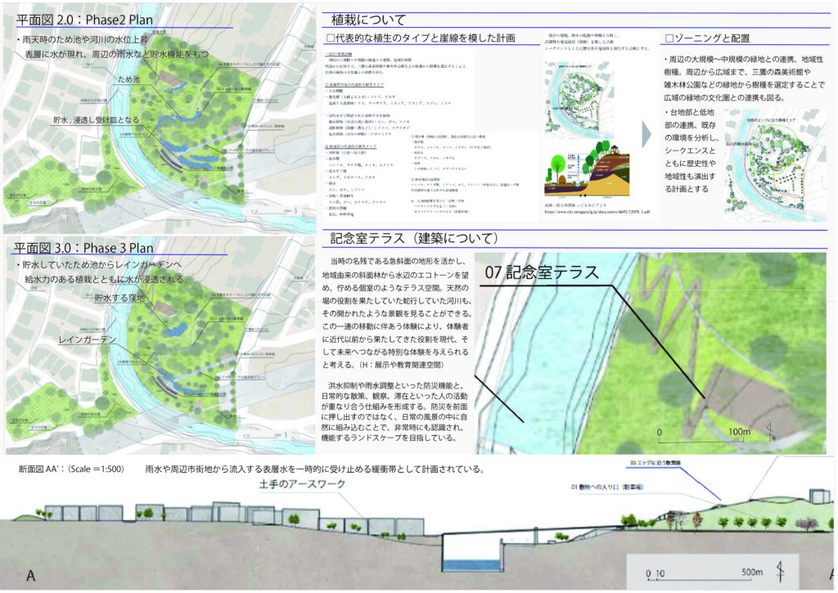Open the 植栽について section title
This screenshot has height=593, width=838.
pyautogui.click(x=368, y=19)
